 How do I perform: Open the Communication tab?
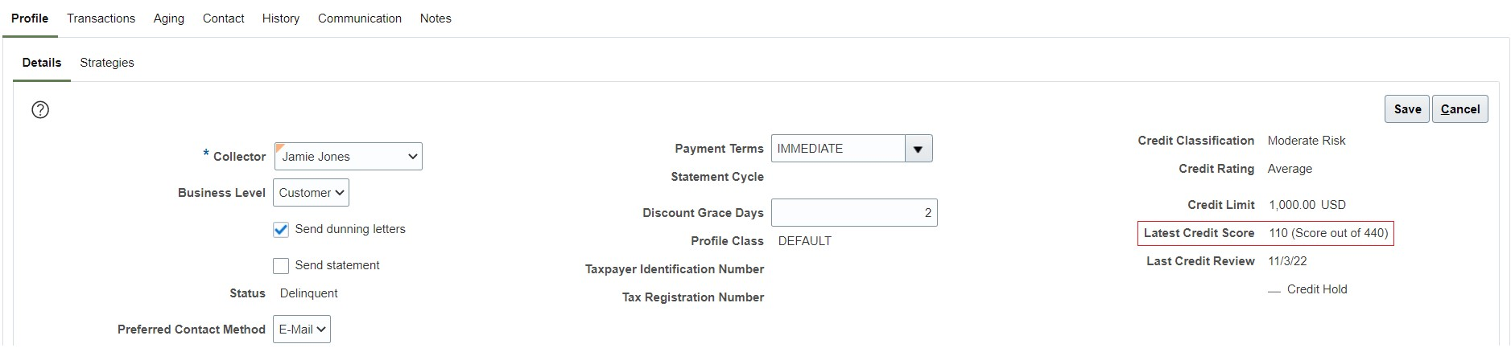coord(360,18)
